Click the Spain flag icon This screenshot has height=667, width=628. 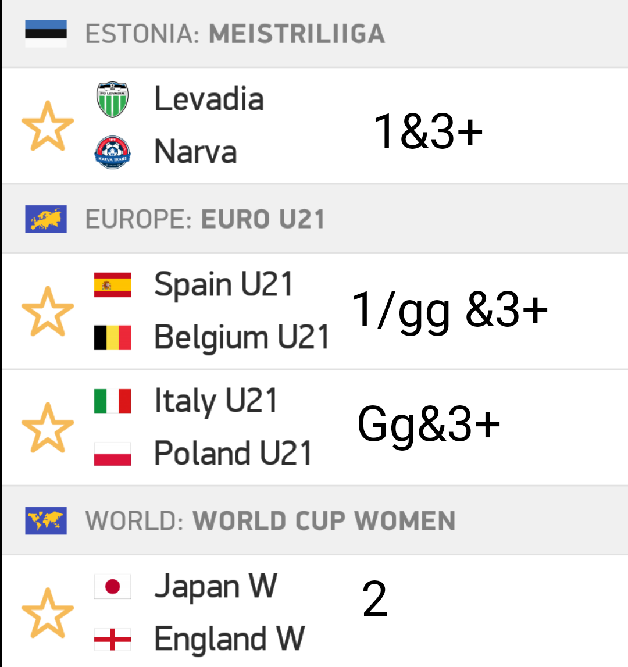pyautogui.click(x=112, y=284)
